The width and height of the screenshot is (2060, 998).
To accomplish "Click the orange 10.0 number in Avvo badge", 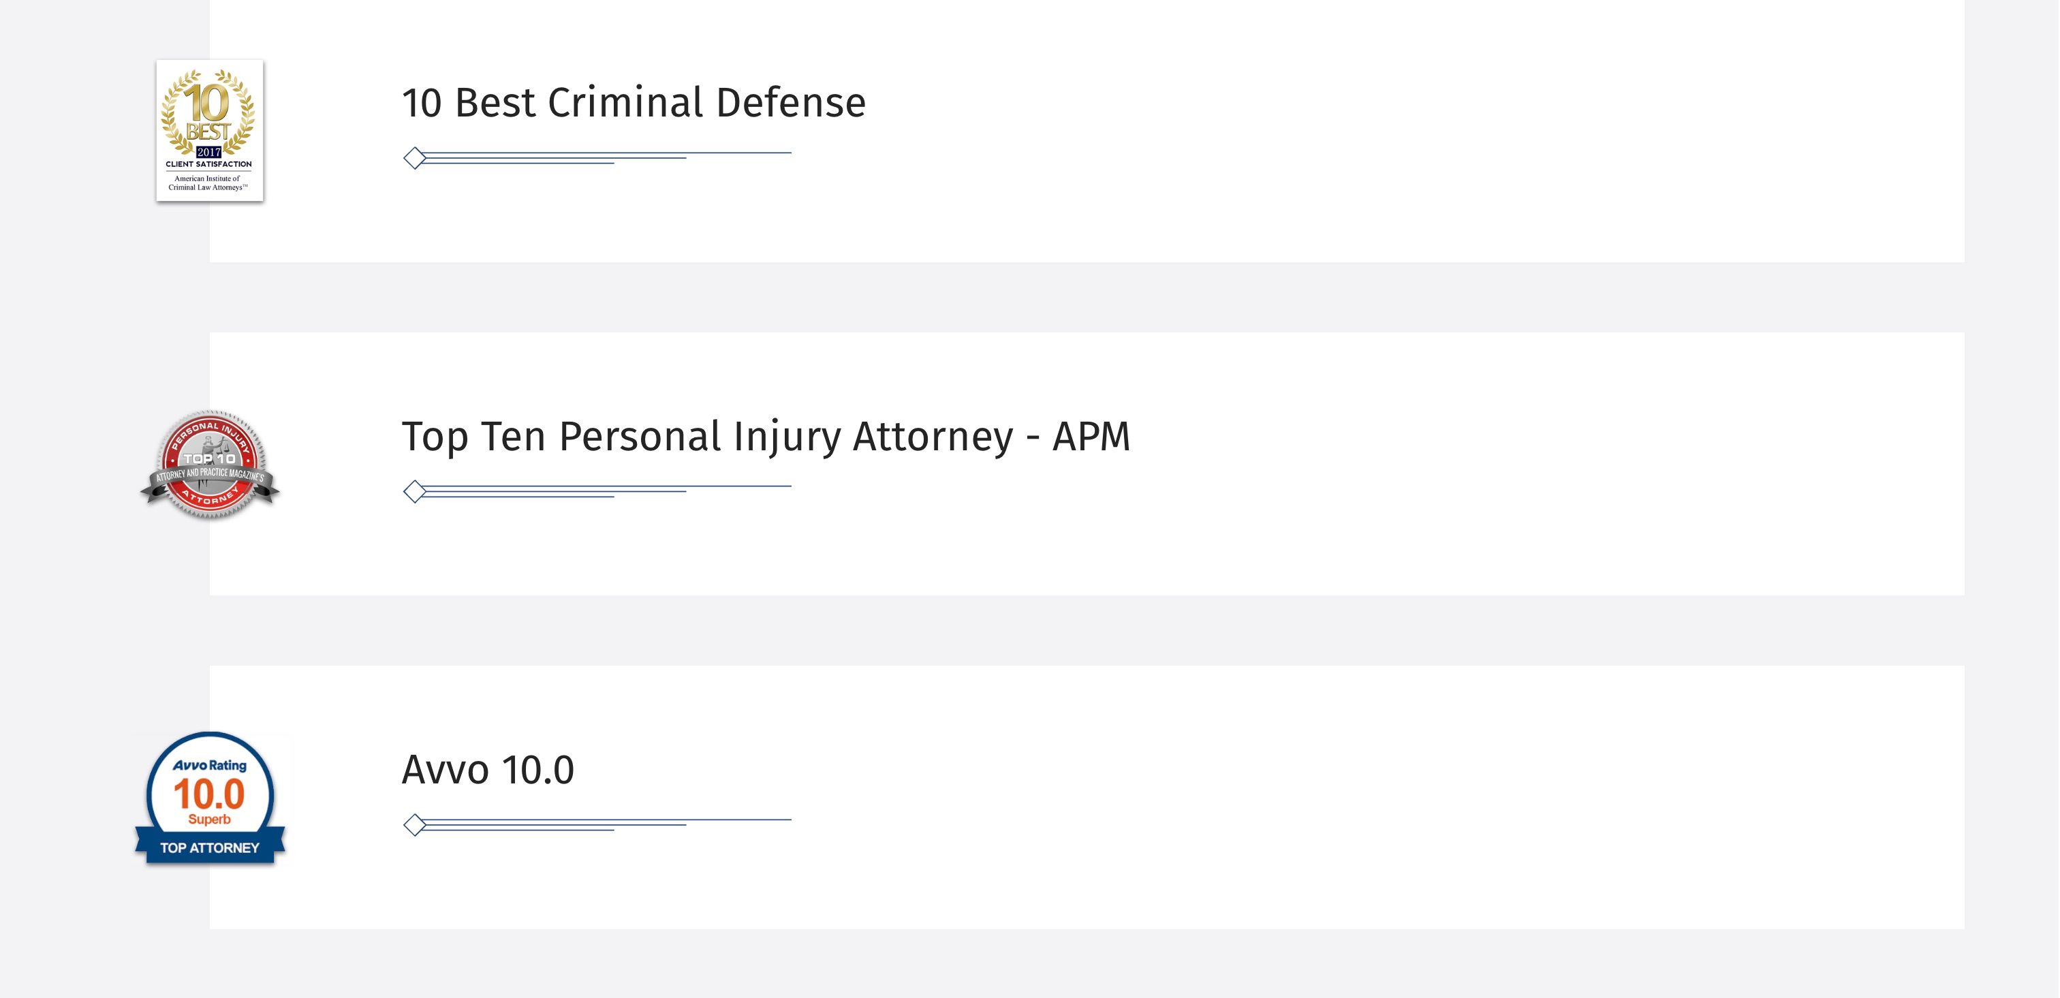I will click(208, 794).
